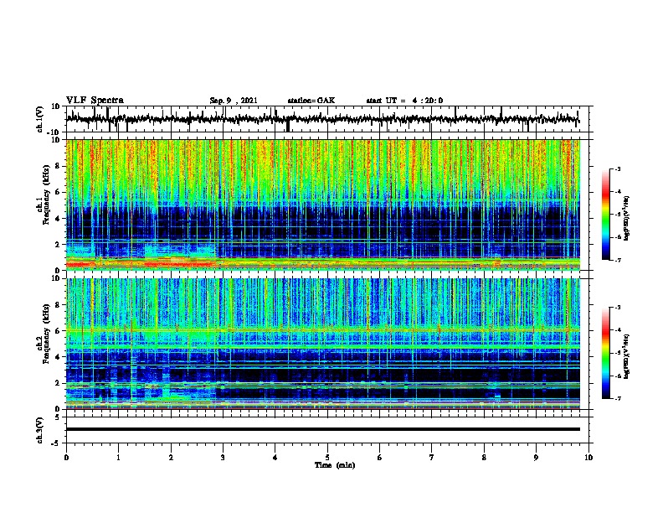The height and width of the screenshot is (513, 663).
Task: Click tick label 9 on the time axis
Action: [x=536, y=458]
